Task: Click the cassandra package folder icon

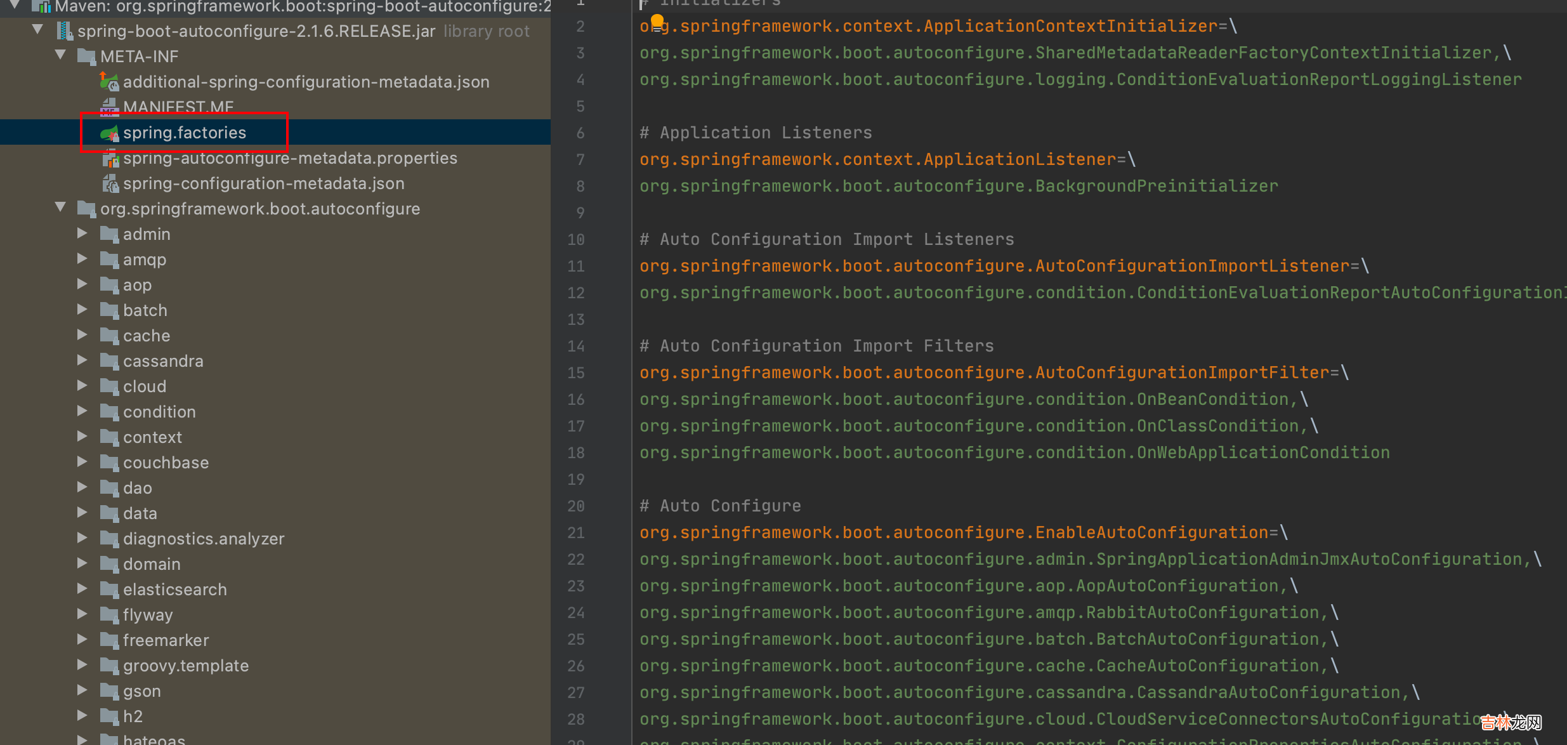Action: point(109,361)
